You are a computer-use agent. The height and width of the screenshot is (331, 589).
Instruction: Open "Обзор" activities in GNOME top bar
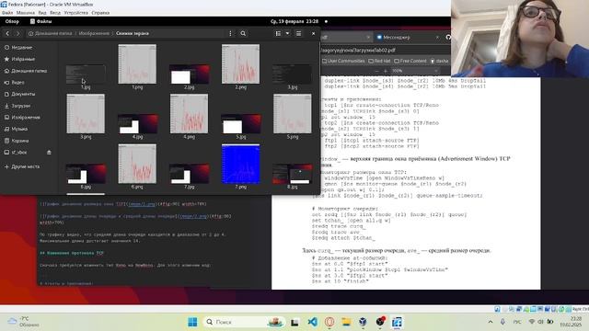12,21
